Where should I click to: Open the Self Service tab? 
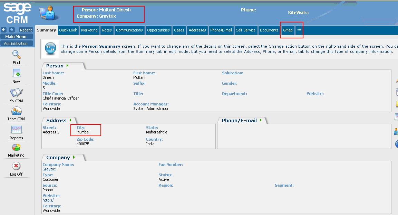(246, 30)
